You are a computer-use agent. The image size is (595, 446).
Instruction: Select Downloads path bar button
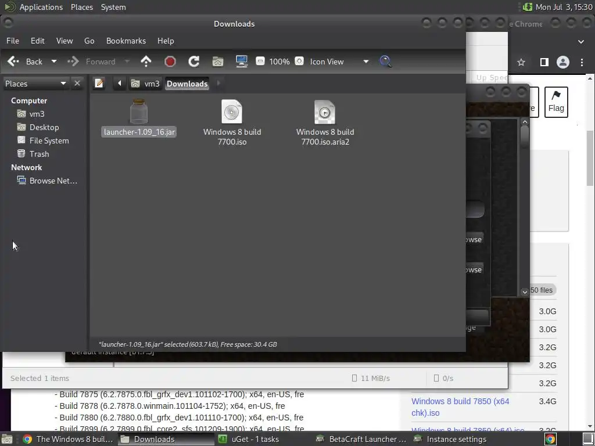187,84
